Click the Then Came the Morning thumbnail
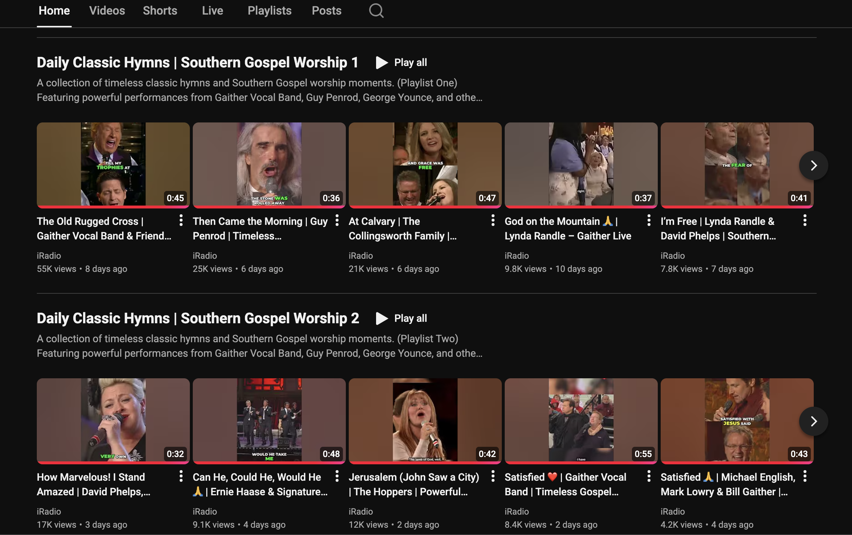Viewport: 852px width, 535px height. coord(269,164)
